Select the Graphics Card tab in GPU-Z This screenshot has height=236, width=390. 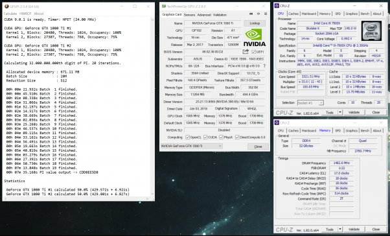point(172,14)
